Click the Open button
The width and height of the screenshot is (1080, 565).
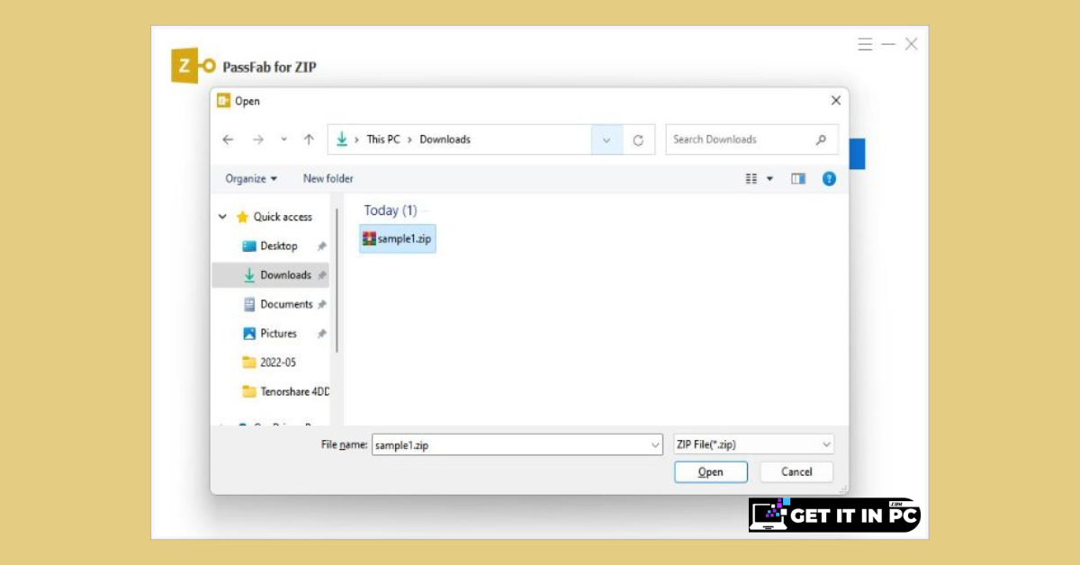pyautogui.click(x=711, y=471)
